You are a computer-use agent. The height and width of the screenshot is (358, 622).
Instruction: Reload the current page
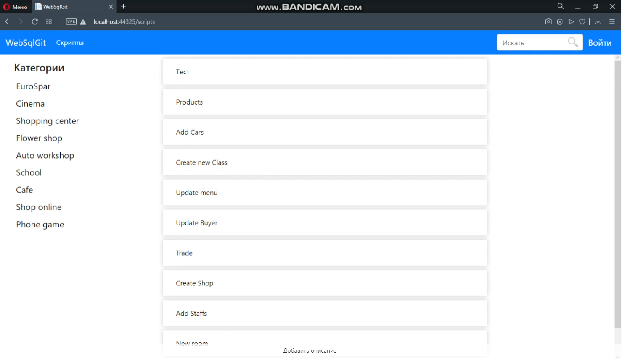35,21
